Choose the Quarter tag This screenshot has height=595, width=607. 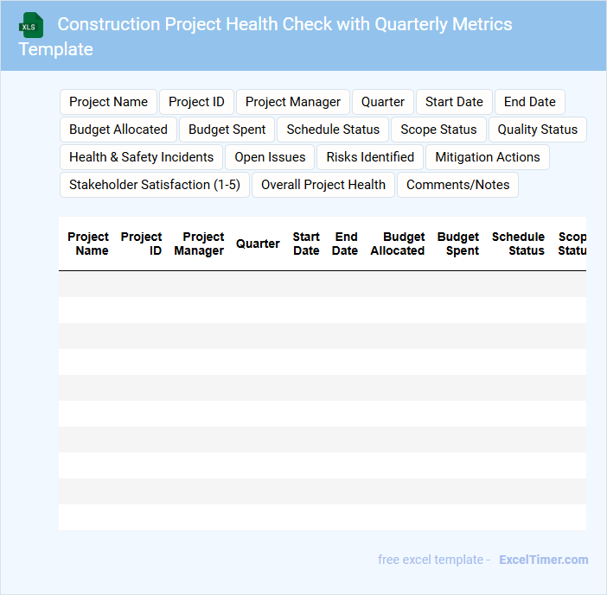383,102
